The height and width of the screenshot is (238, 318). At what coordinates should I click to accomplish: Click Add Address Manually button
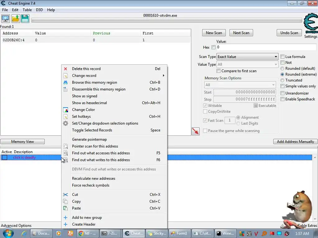296,141
